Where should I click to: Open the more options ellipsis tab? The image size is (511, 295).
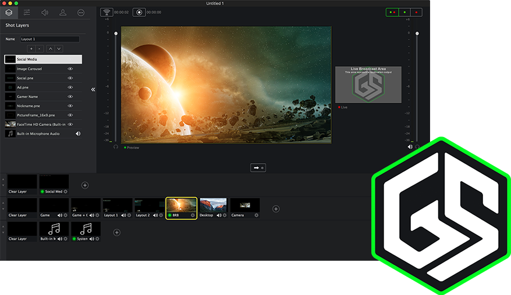pyautogui.click(x=81, y=12)
